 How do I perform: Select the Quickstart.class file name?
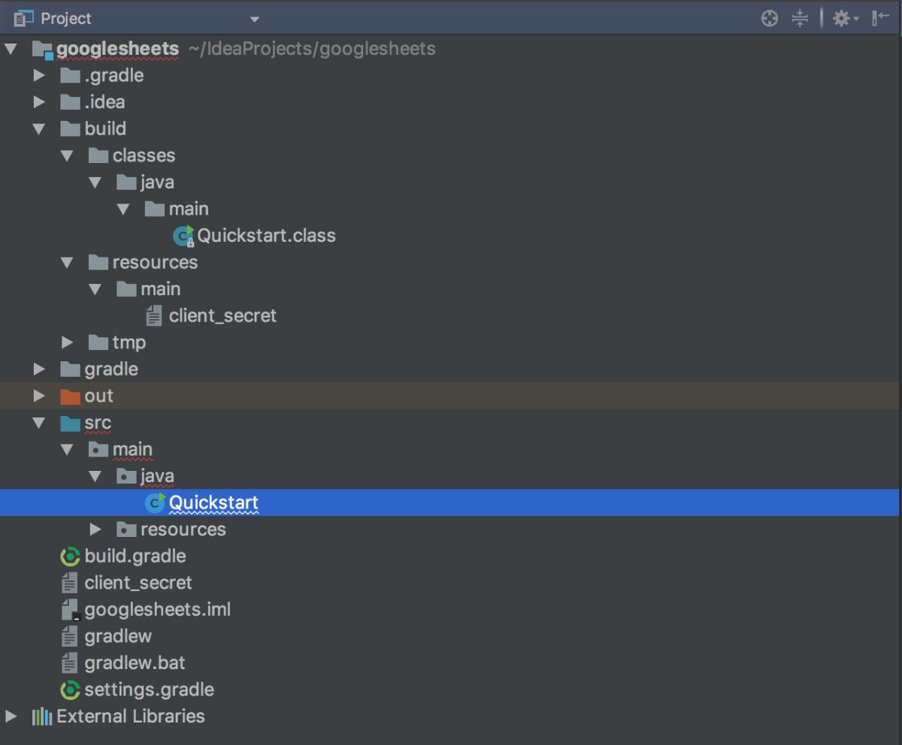[x=266, y=236]
